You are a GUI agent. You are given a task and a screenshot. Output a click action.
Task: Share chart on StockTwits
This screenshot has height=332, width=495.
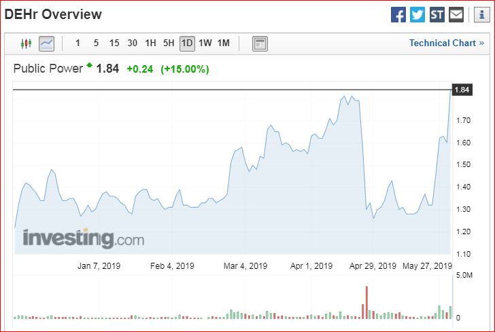pyautogui.click(x=437, y=14)
